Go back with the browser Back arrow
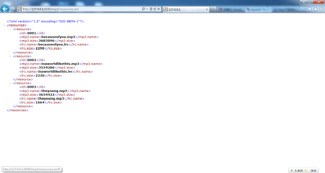The width and height of the screenshot is (325, 173). point(5,9)
